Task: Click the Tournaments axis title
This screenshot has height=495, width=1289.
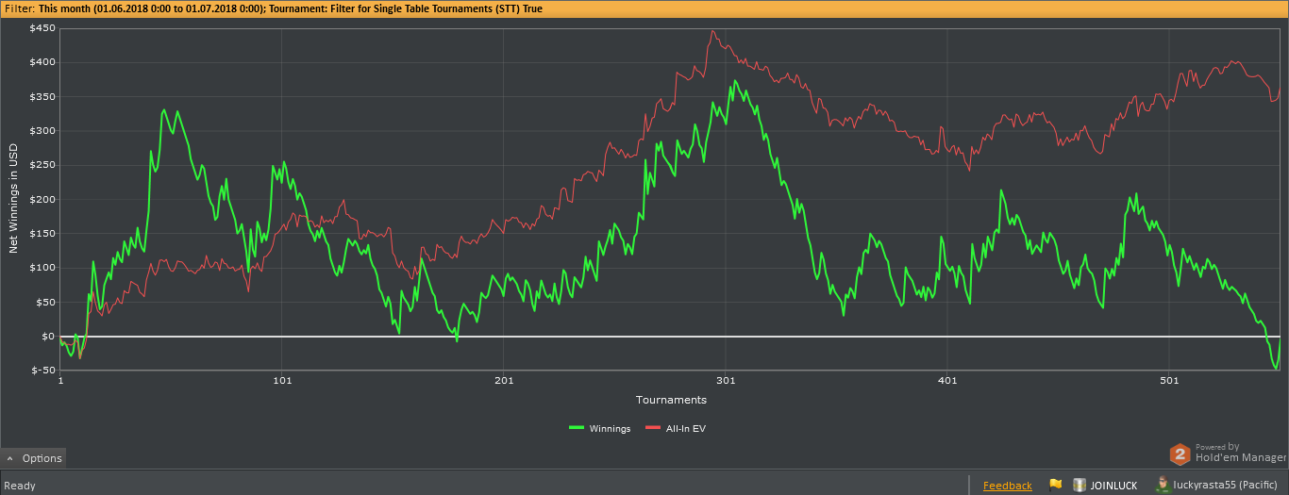Action: coord(671,400)
